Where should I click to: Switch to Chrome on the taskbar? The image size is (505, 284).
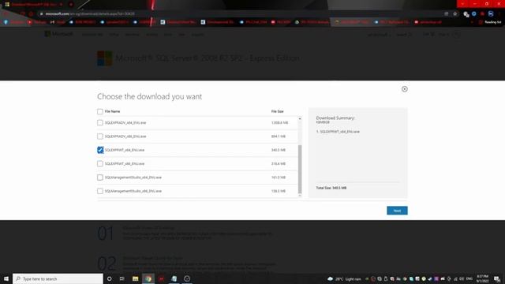click(x=148, y=278)
